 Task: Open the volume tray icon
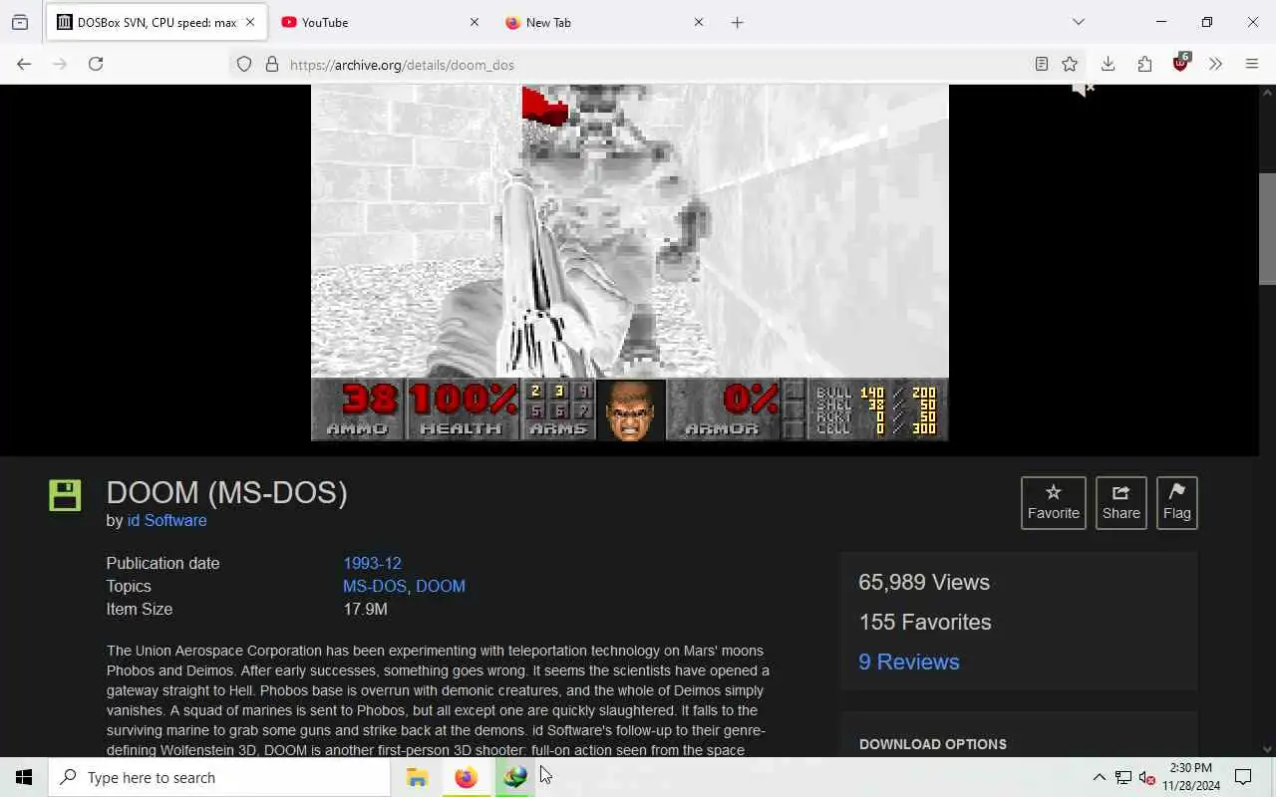pos(1146,777)
